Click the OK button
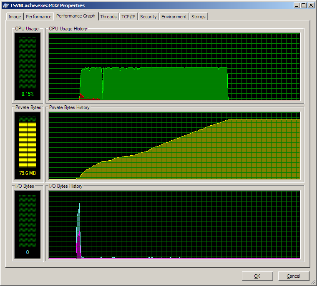 pyautogui.click(x=257, y=276)
